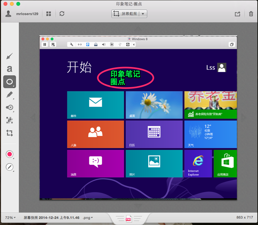Open the 天气 Weather tile

[211, 134]
